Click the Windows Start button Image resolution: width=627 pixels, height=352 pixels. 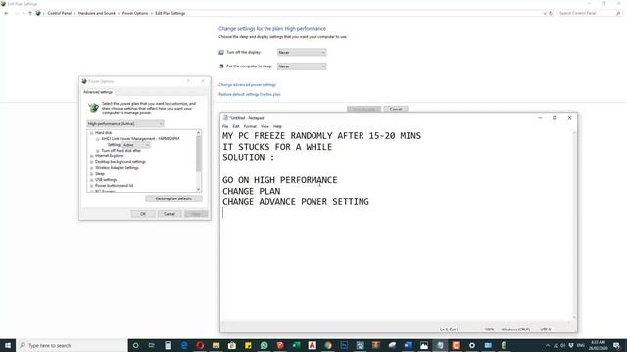point(8,345)
